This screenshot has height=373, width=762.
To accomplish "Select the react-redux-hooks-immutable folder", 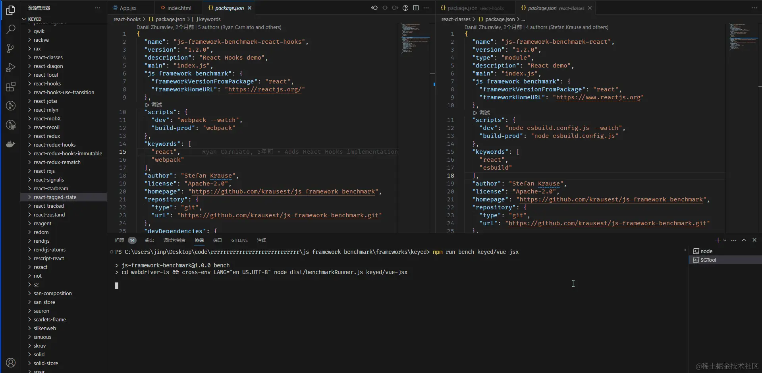I will pyautogui.click(x=64, y=153).
